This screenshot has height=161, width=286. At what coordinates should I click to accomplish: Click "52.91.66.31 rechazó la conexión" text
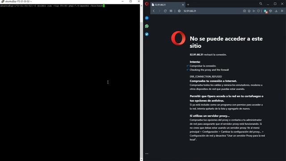pyautogui.click(x=208, y=55)
